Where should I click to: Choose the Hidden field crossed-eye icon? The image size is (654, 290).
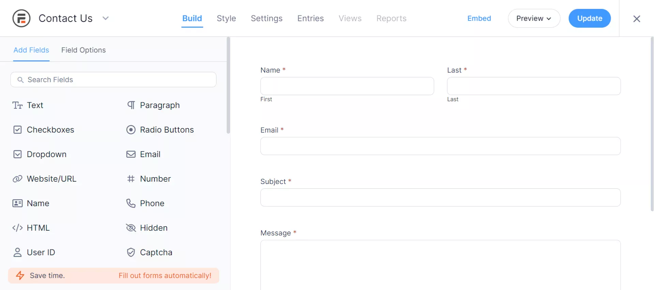pos(131,228)
